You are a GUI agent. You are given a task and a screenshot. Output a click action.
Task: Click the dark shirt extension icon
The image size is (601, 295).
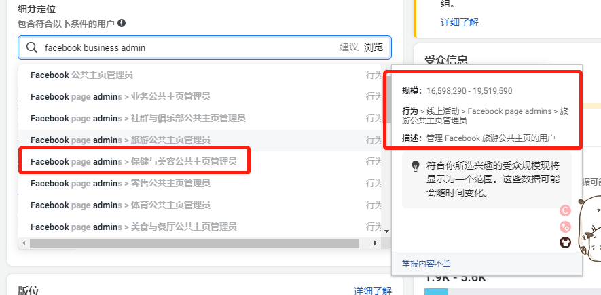tap(565, 242)
